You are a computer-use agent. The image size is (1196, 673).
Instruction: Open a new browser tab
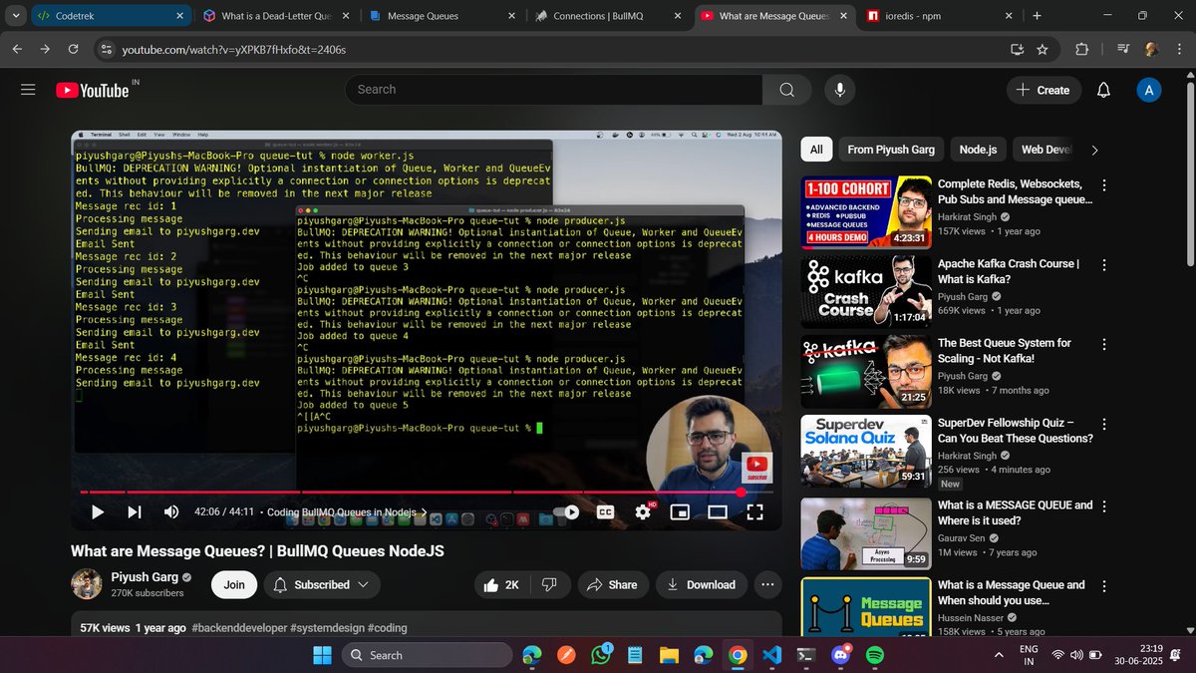pos(1037,16)
